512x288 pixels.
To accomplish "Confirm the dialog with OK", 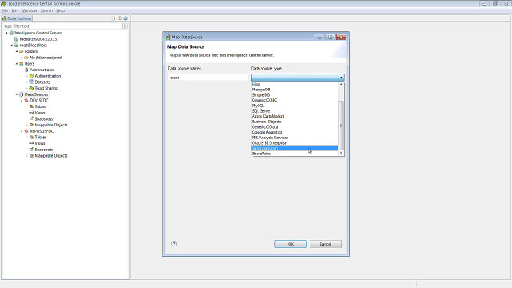I will [x=290, y=244].
